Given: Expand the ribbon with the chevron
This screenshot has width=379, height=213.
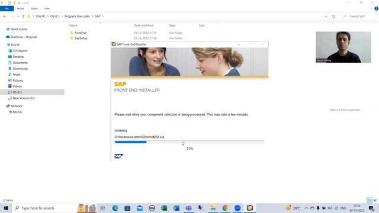Looking at the screenshot, I should (x=371, y=8).
